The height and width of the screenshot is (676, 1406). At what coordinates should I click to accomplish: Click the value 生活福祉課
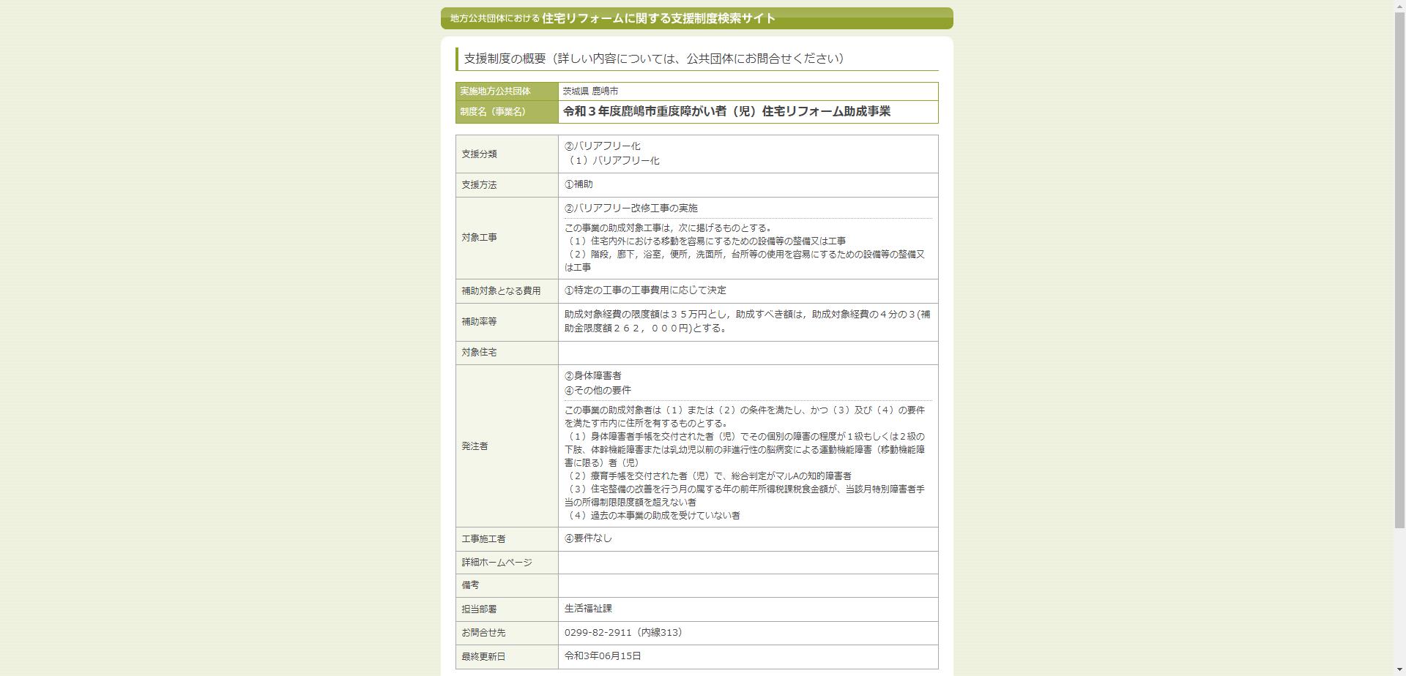[588, 609]
